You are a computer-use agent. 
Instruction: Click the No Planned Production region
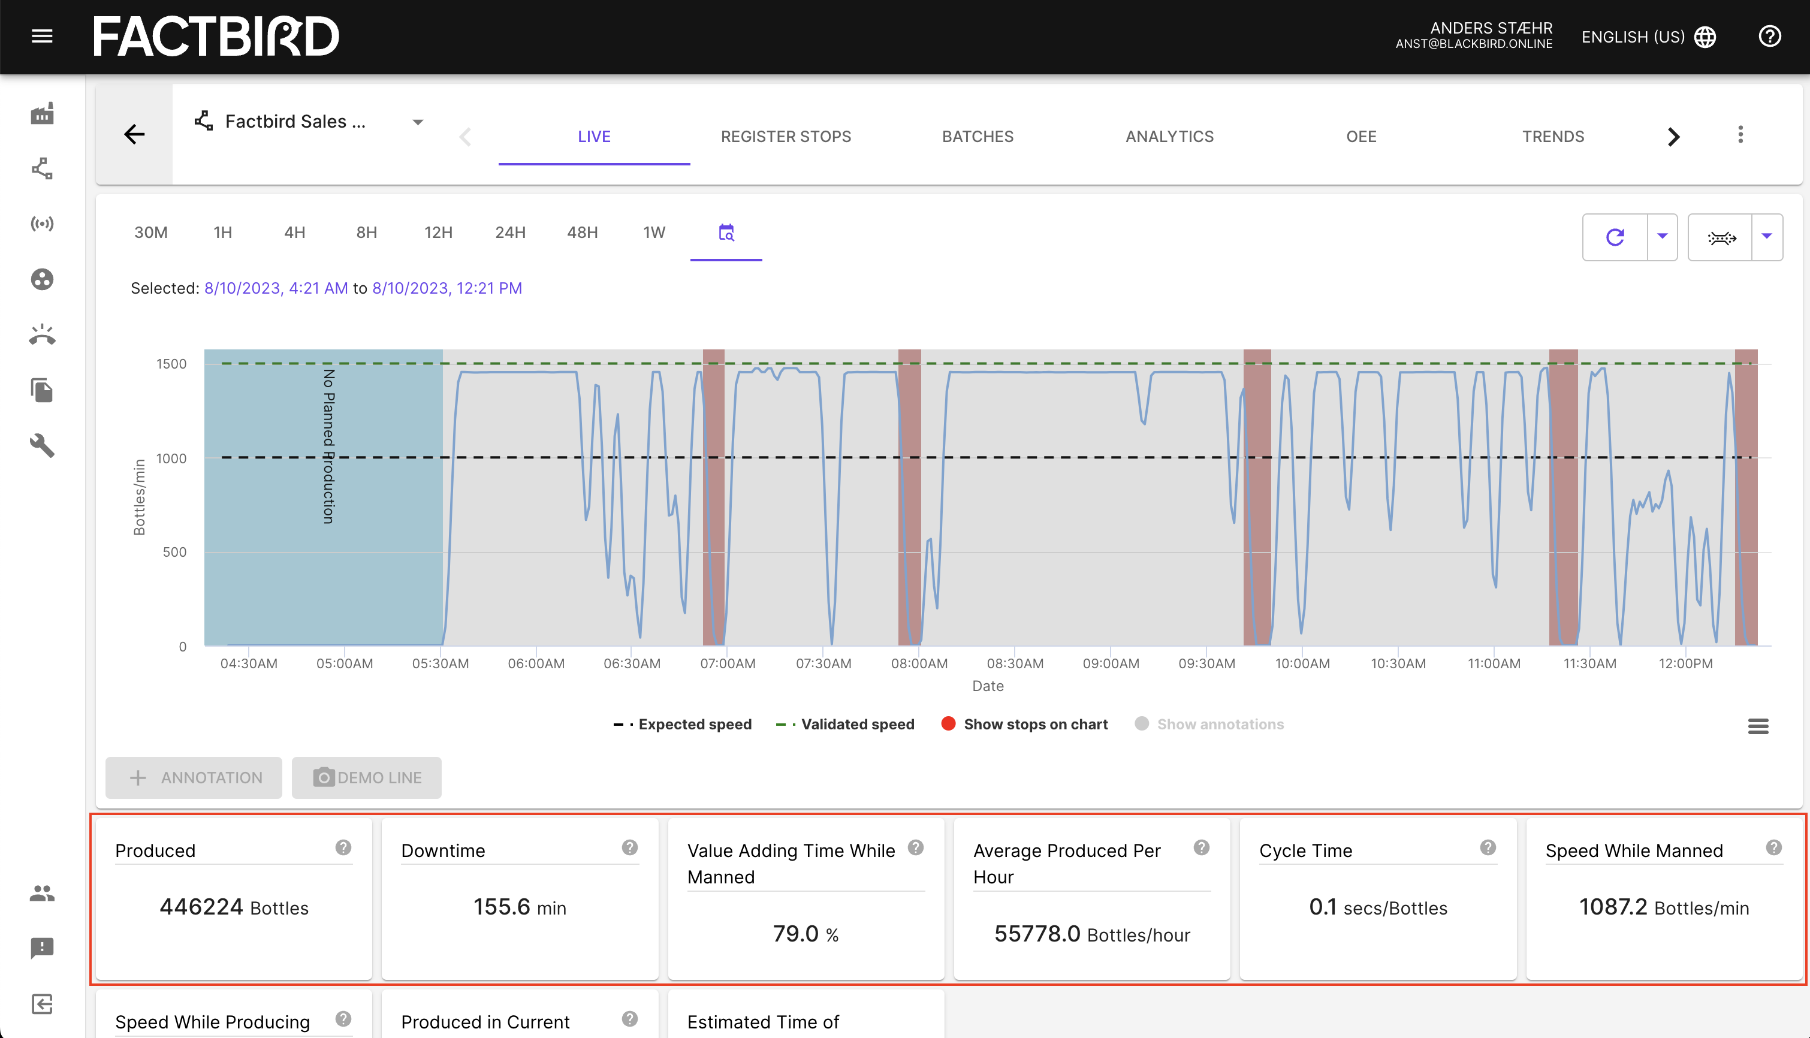pos(323,497)
